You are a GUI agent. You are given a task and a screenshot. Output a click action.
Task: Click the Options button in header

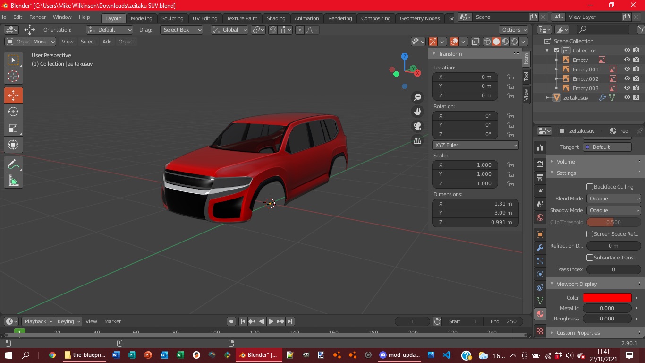tap(514, 30)
